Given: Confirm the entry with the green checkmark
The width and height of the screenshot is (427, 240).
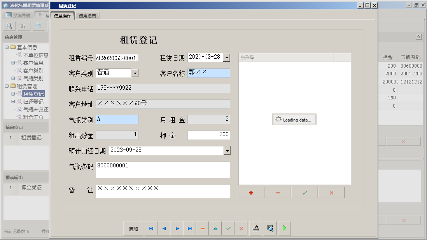Looking at the screenshot, I should [x=228, y=228].
